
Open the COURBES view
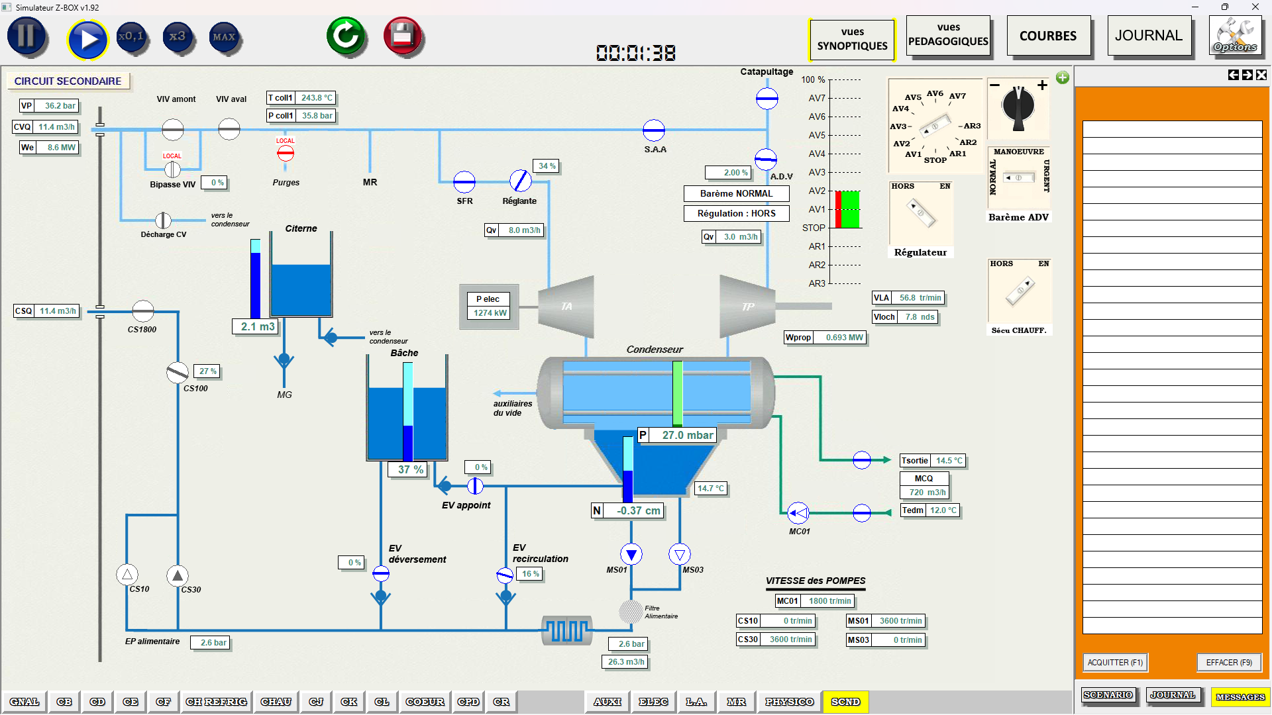point(1047,36)
